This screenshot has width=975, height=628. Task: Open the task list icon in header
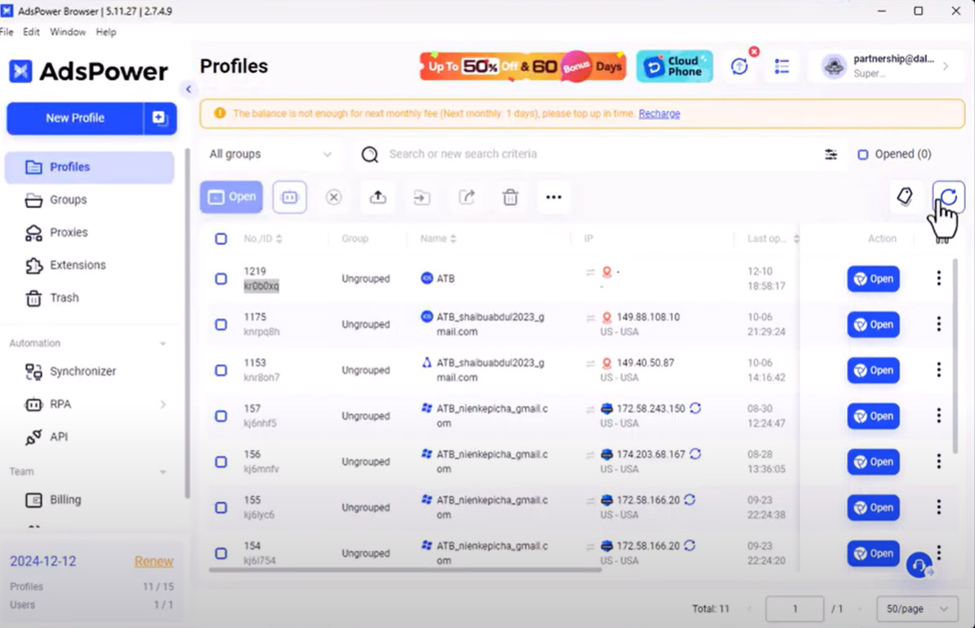coord(781,66)
